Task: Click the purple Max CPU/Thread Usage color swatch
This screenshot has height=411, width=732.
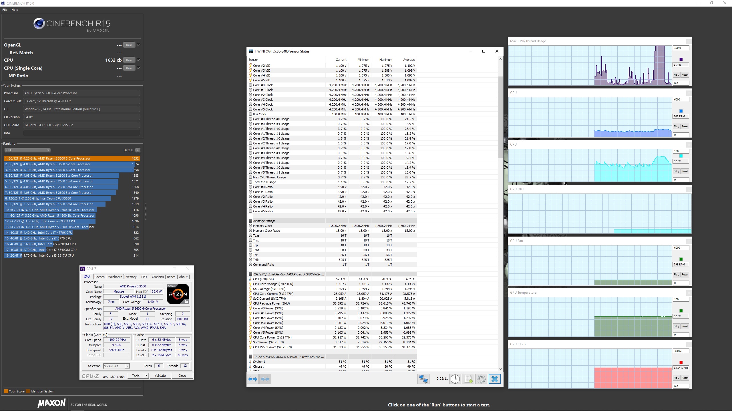Action: tap(681, 59)
